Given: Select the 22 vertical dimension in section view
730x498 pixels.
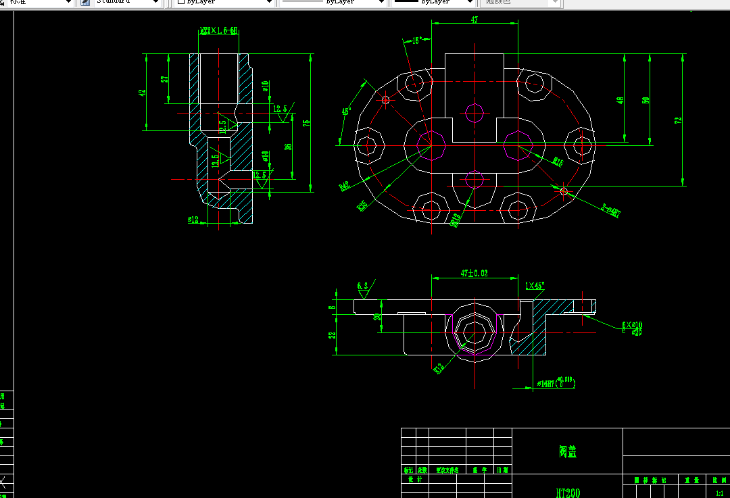Looking at the screenshot, I should [x=332, y=335].
